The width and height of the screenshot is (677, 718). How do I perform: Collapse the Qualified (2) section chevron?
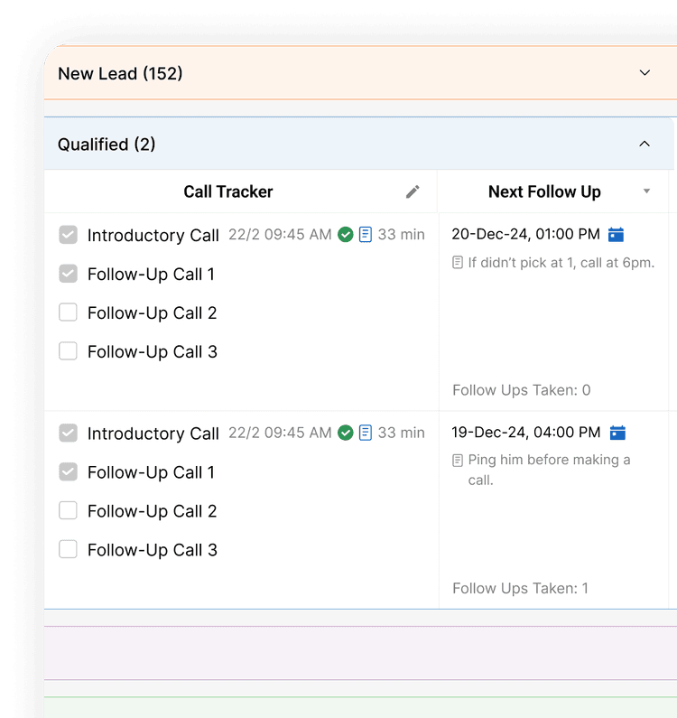(x=645, y=144)
